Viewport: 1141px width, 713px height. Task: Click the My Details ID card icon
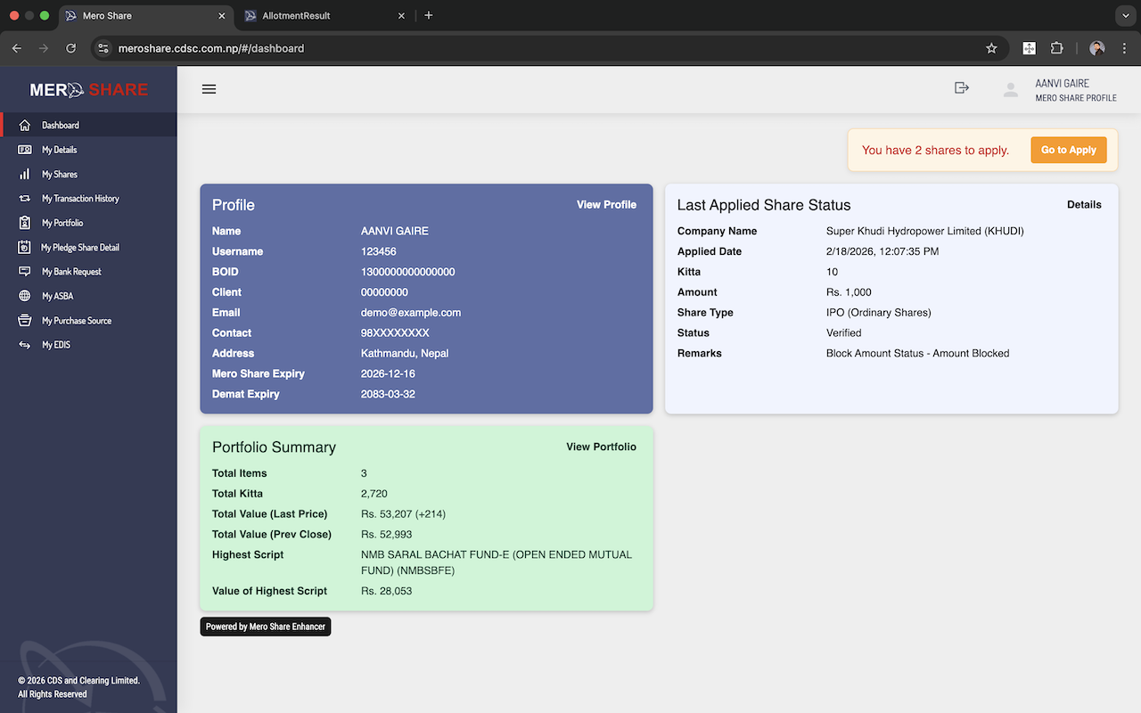coord(25,150)
